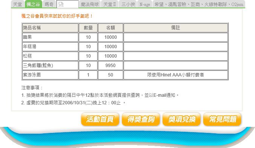This screenshot has width=255, height=148.
Task: Click note 1 about E-mail通知
Action: point(100,95)
